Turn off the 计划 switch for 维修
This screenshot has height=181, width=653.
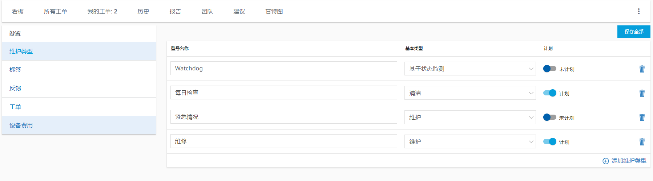point(549,141)
